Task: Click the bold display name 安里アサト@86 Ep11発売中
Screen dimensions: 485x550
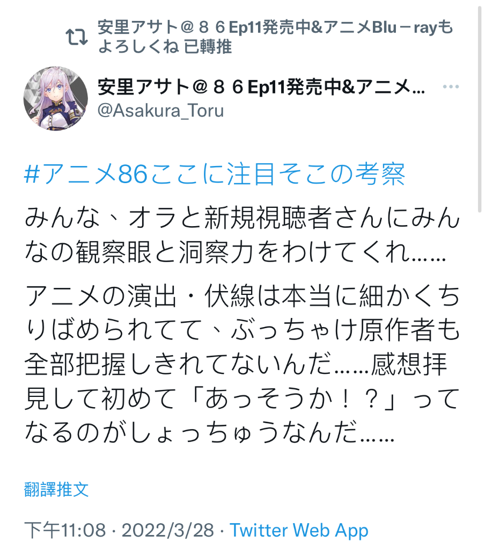Action: pos(261,87)
